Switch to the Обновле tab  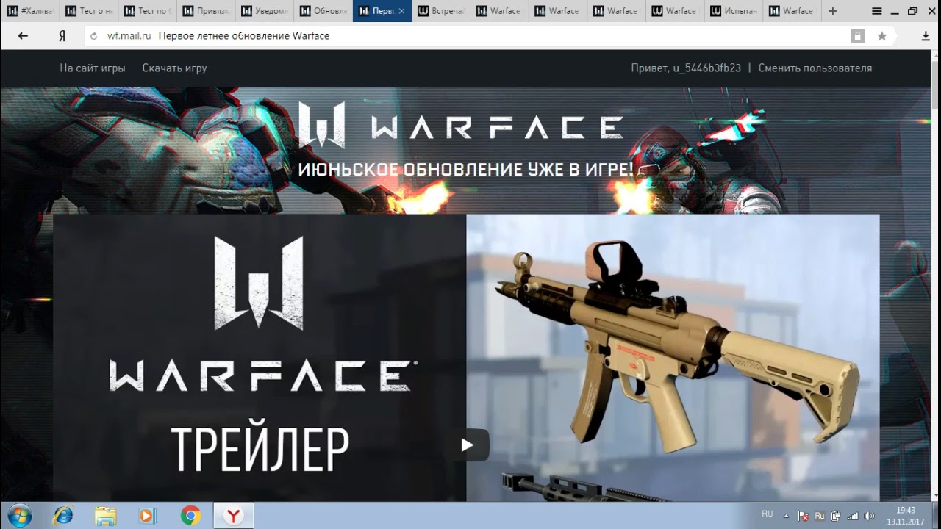click(323, 11)
